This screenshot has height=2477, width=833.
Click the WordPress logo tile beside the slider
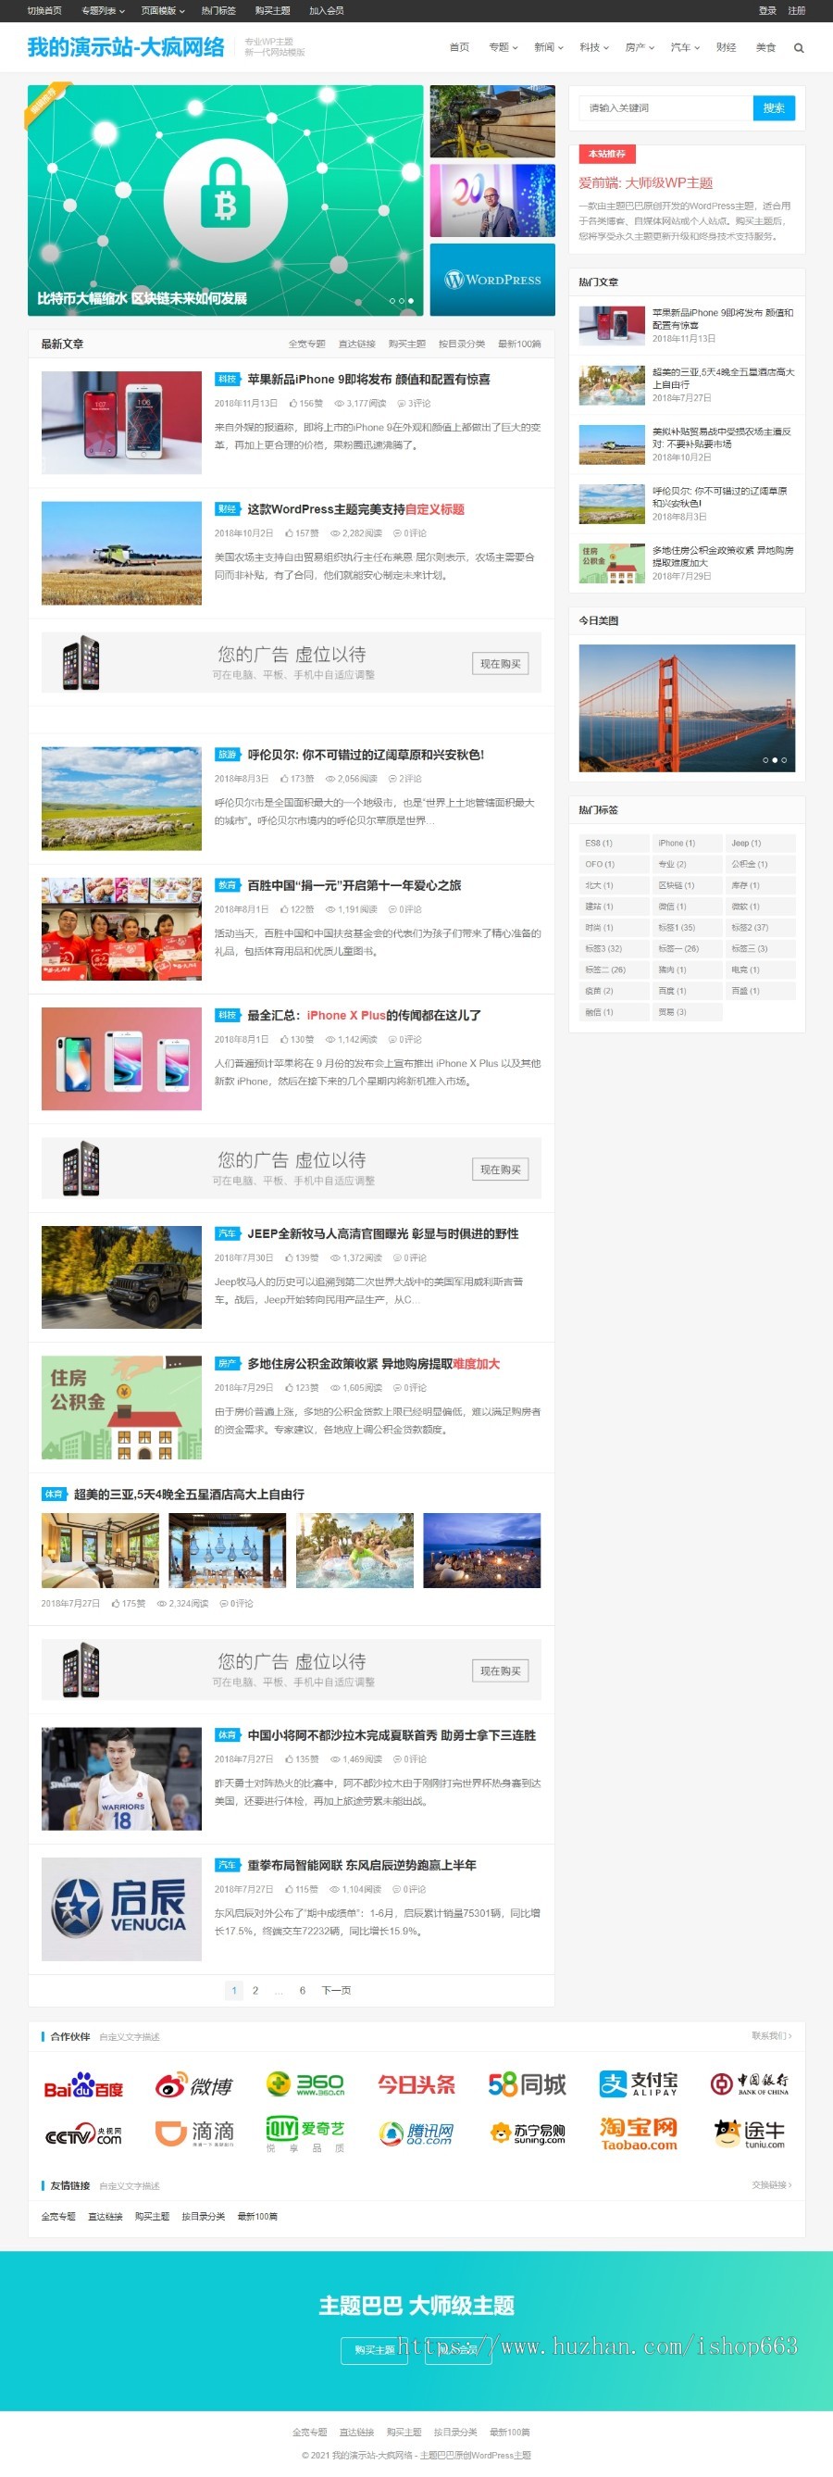point(491,280)
